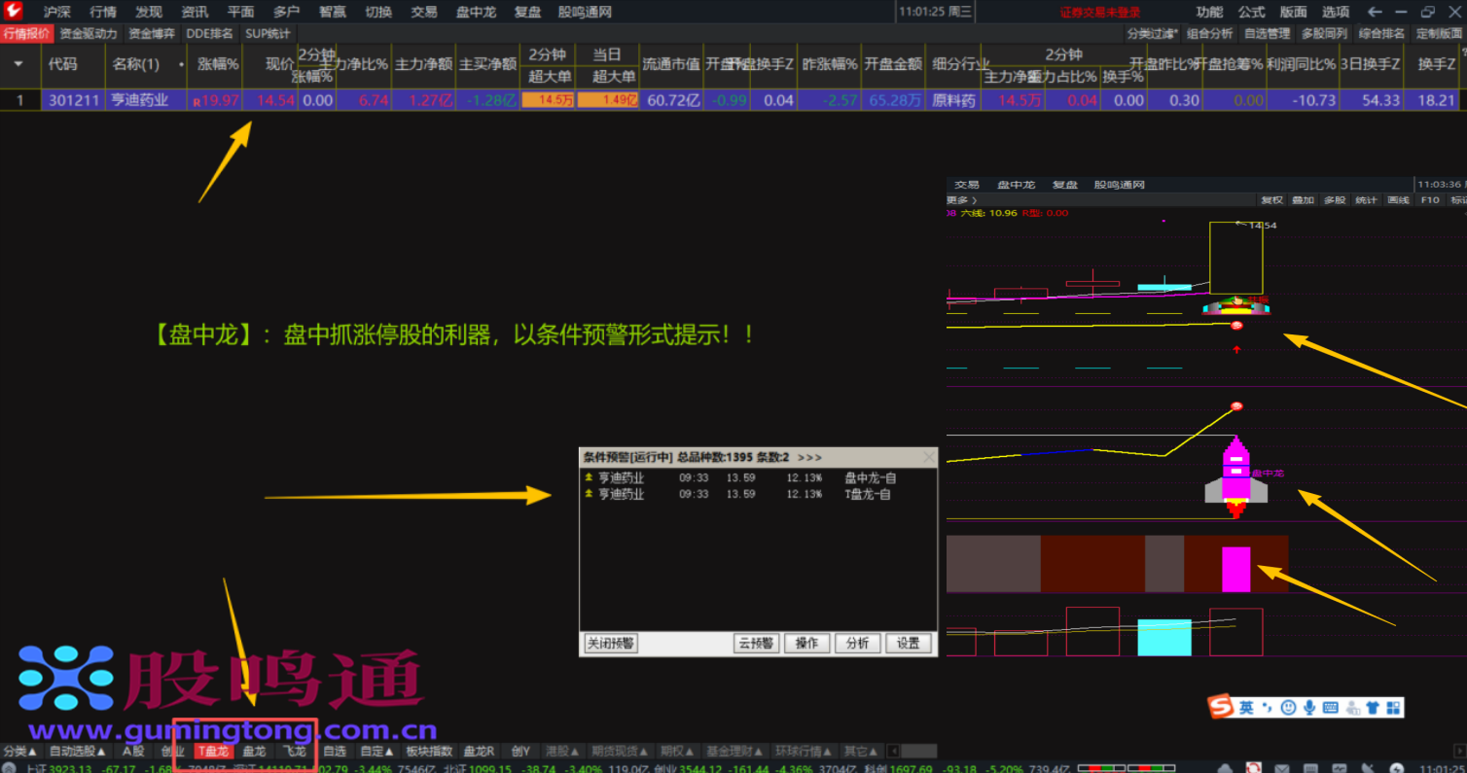The width and height of the screenshot is (1467, 773).
Task: Select the 行情报价 tab
Action: pyautogui.click(x=26, y=33)
